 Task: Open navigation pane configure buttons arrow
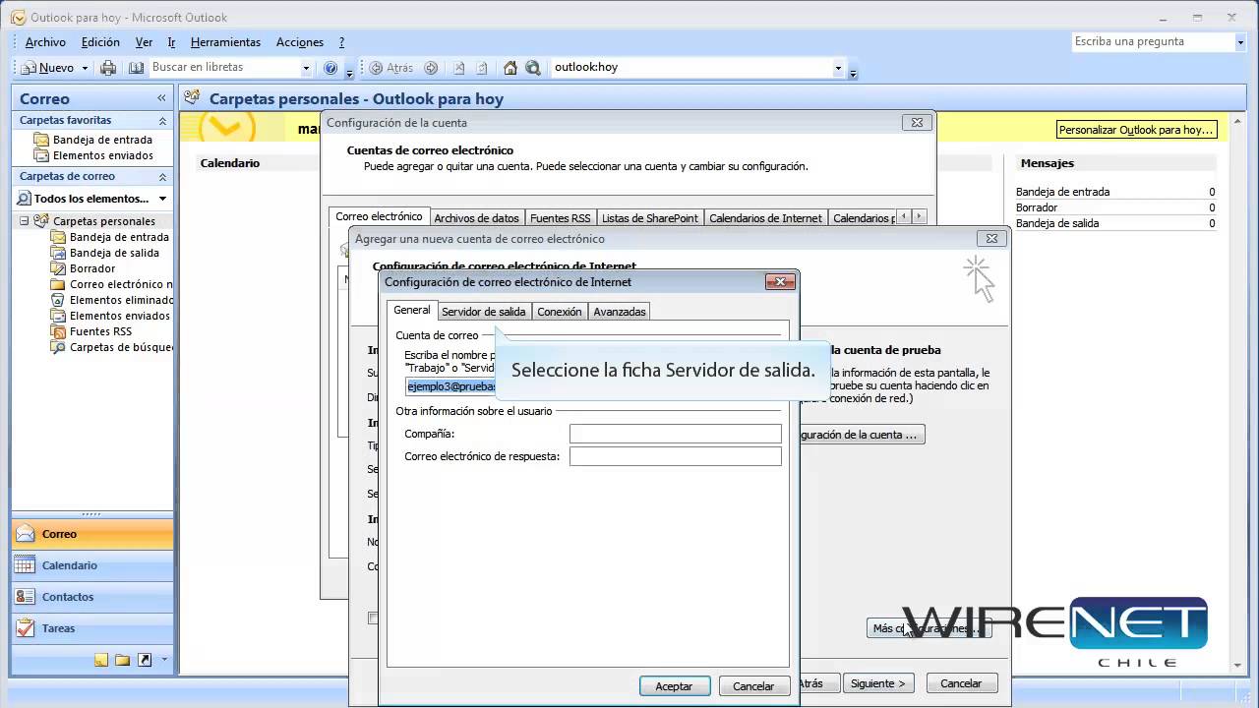(164, 660)
